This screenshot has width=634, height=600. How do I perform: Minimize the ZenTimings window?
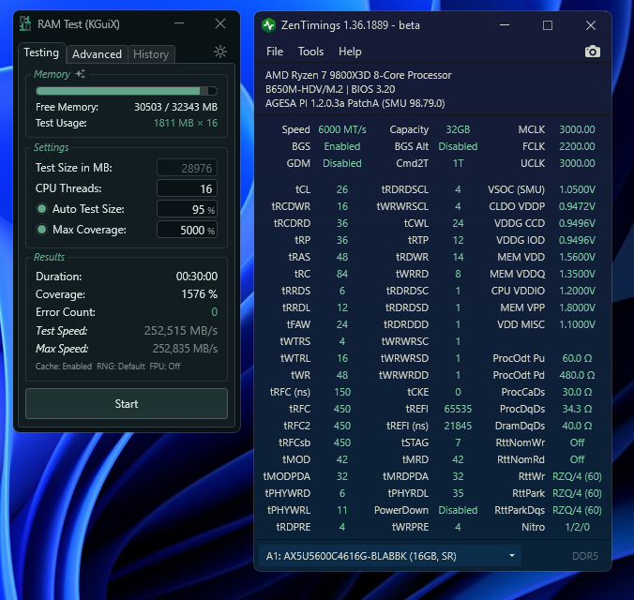click(x=505, y=25)
